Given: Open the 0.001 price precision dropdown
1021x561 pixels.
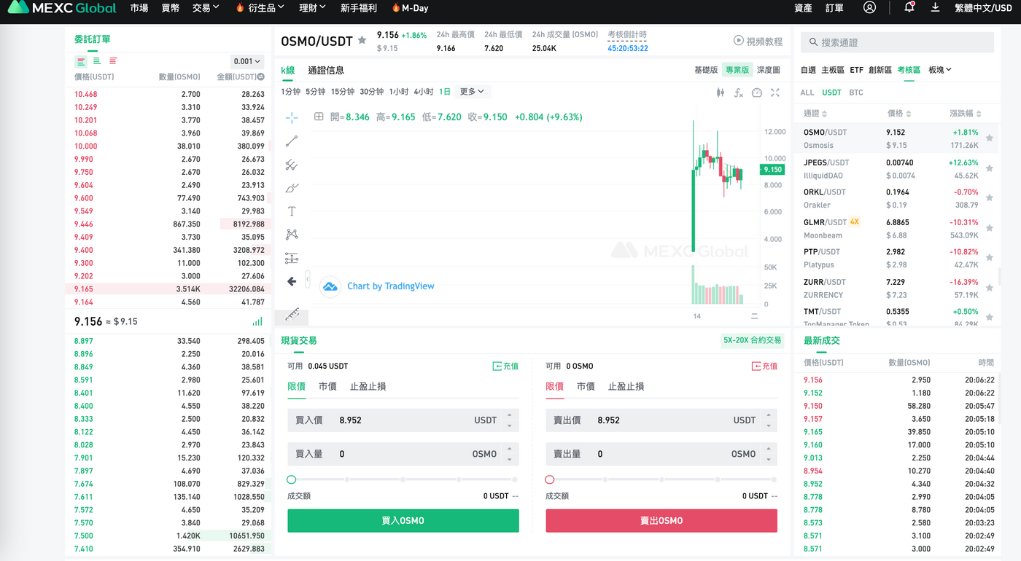Looking at the screenshot, I should click(x=246, y=62).
